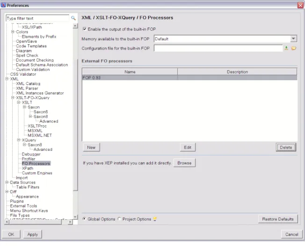The width and height of the screenshot is (305, 246).
Task: Select Menu Shortcut Keys tree item
Action: coord(29,211)
